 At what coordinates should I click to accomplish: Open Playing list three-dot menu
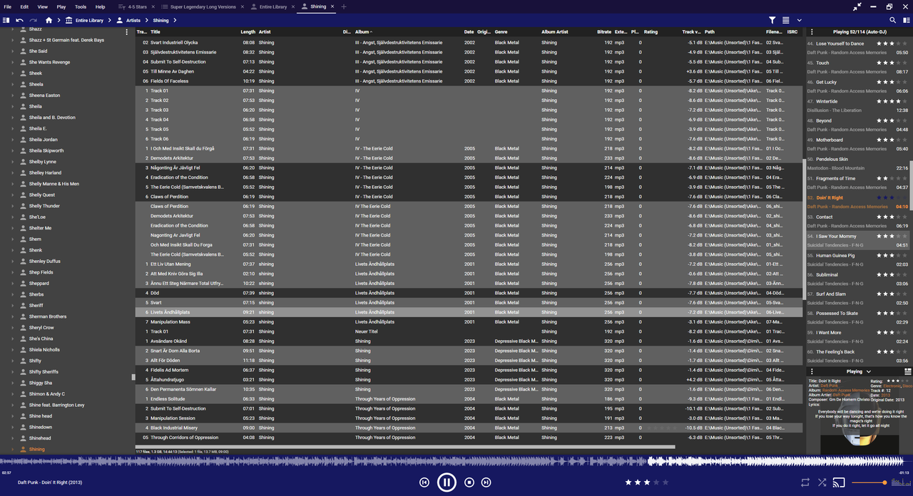point(812,32)
